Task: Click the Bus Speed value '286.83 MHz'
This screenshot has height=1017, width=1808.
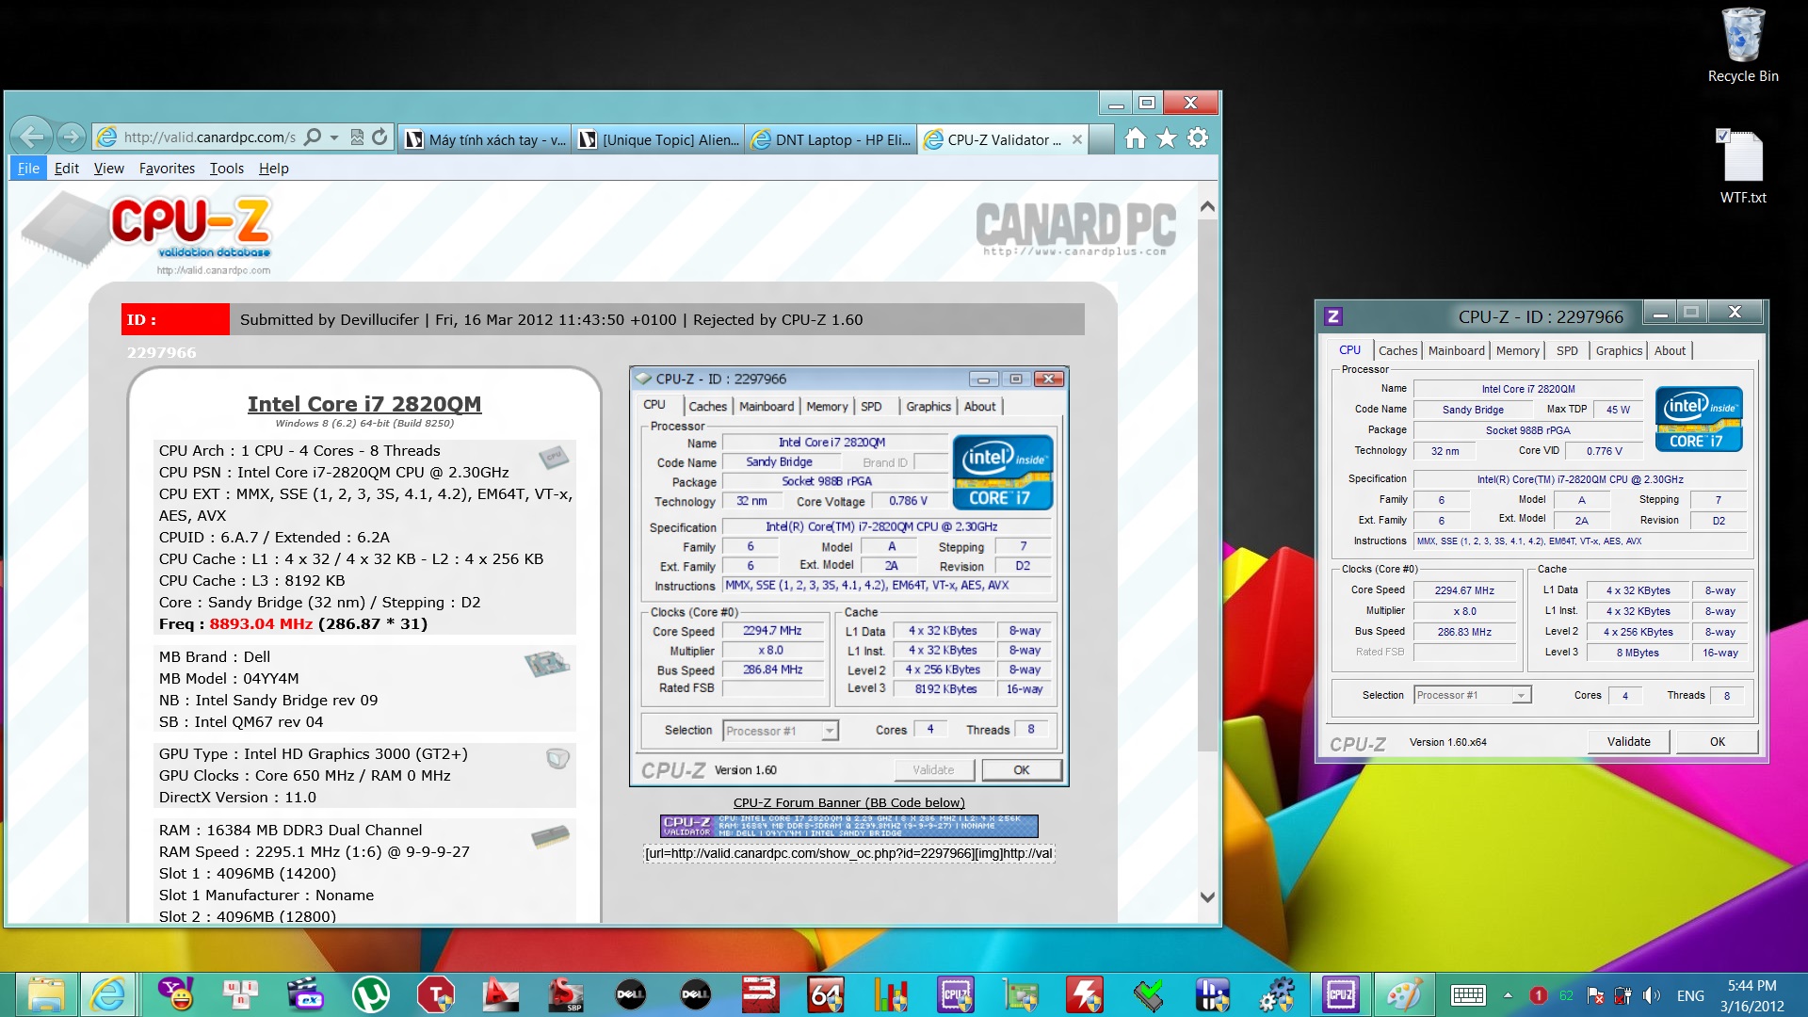Action: pyautogui.click(x=1464, y=632)
